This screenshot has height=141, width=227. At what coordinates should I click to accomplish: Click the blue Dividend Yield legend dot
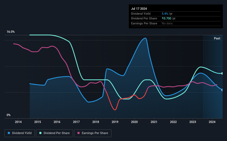(9, 133)
